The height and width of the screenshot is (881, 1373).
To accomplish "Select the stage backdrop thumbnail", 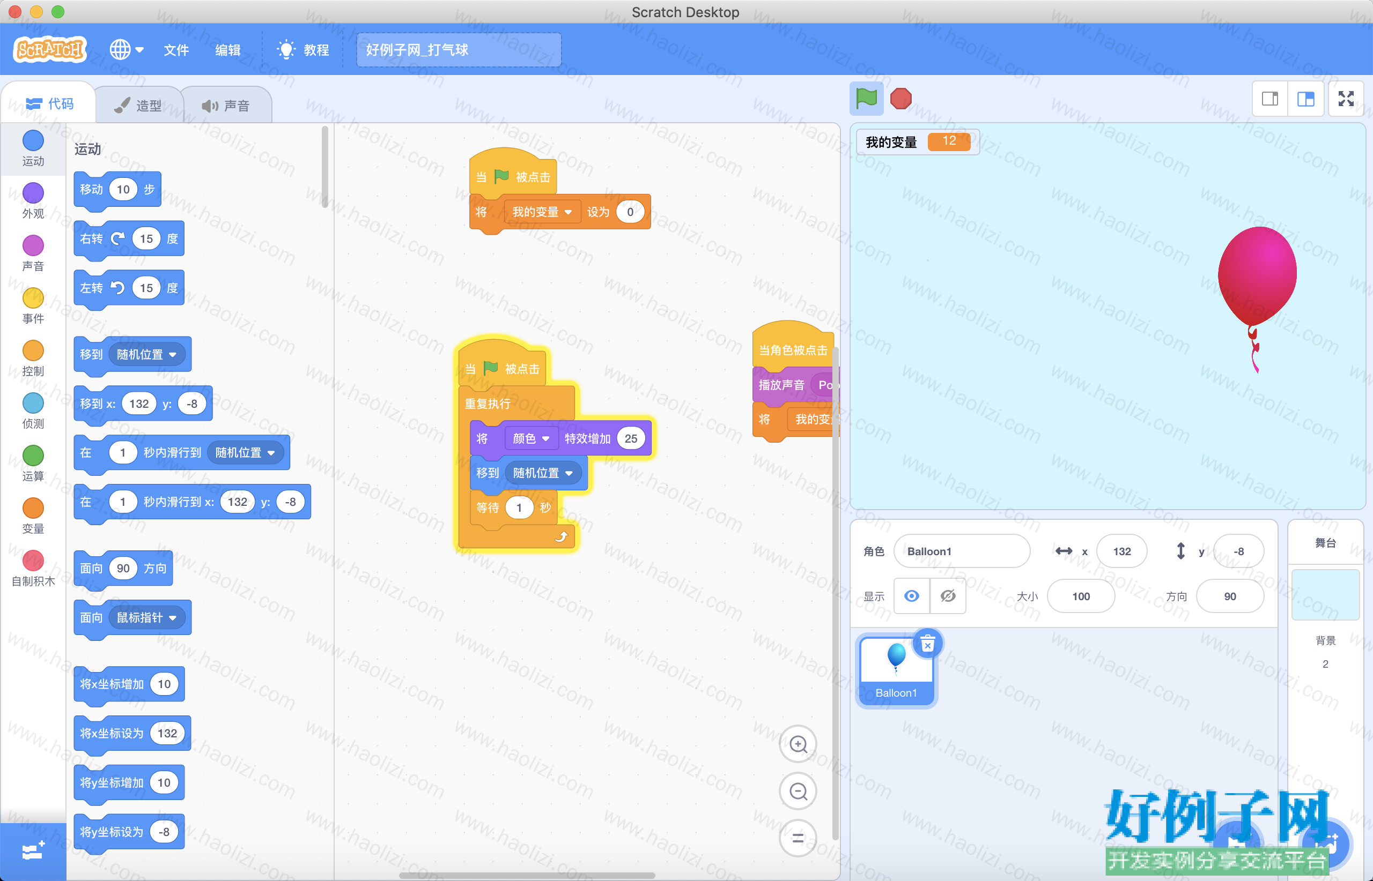I will pyautogui.click(x=1325, y=595).
